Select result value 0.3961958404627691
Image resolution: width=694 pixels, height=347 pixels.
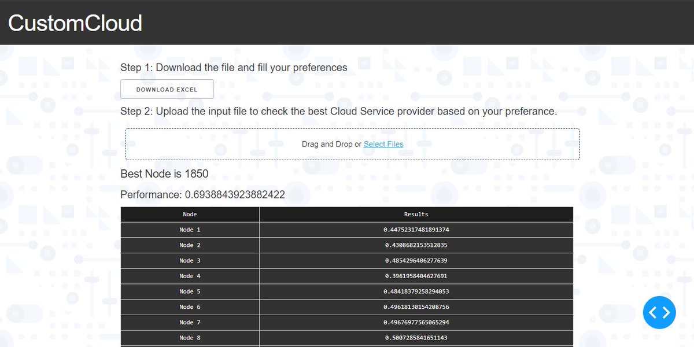[x=416, y=276]
